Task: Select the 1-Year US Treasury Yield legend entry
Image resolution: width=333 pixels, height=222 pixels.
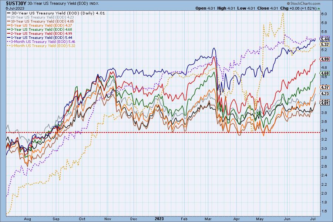Action: pyautogui.click(x=40, y=37)
